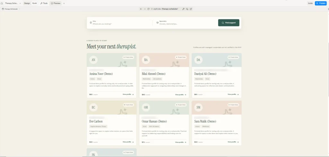Open the Tools tab
Screen dimensions: 329x157
[x=44, y=3]
